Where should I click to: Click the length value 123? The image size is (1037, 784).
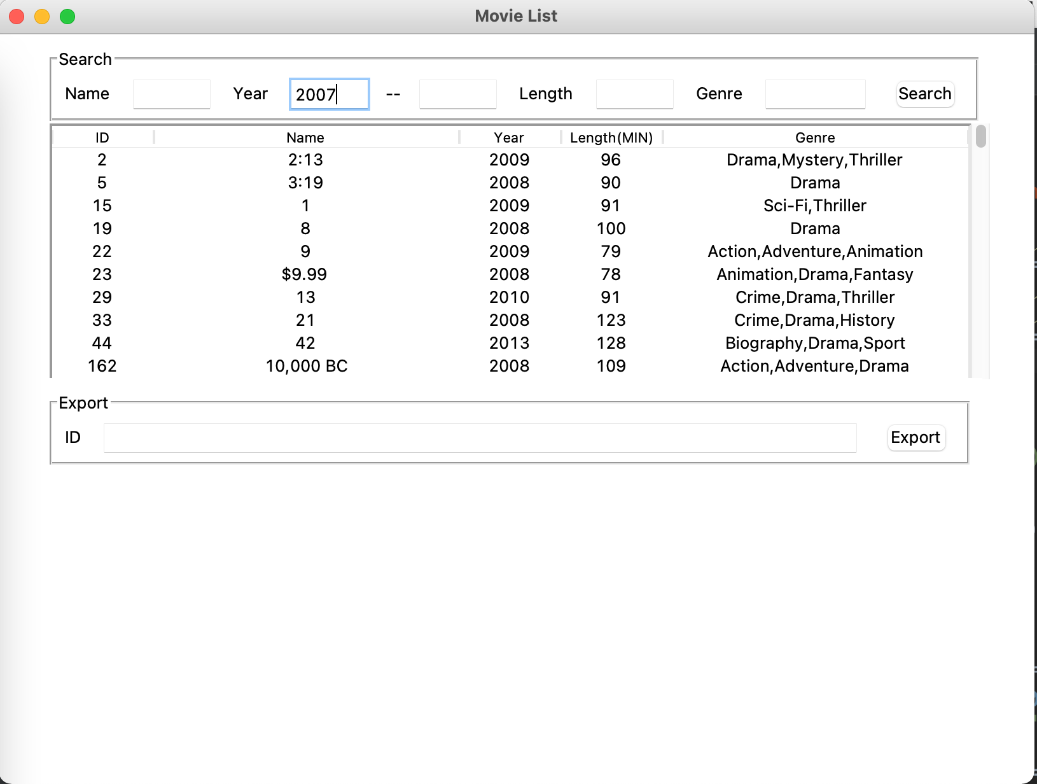611,320
